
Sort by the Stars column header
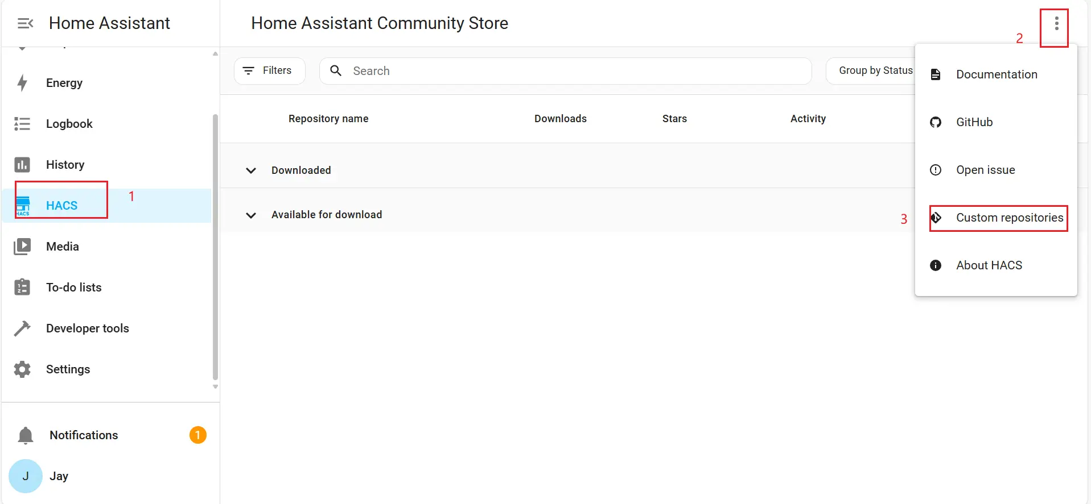point(674,119)
